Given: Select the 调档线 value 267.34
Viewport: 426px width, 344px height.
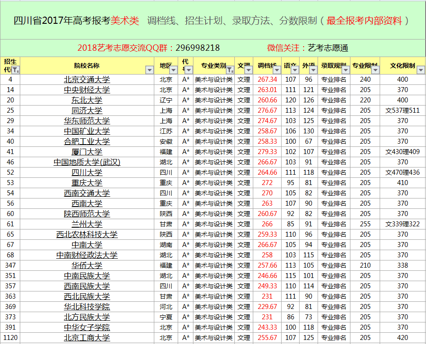Looking at the screenshot, I should pos(267,79).
